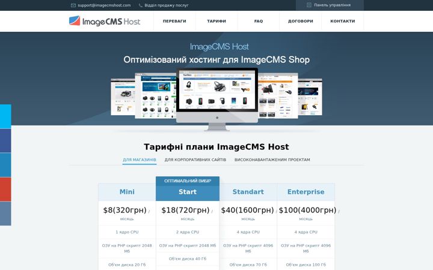Click the light blue social sidebar button
Image resolution: width=433 pixels, height=270 pixels.
5,116
